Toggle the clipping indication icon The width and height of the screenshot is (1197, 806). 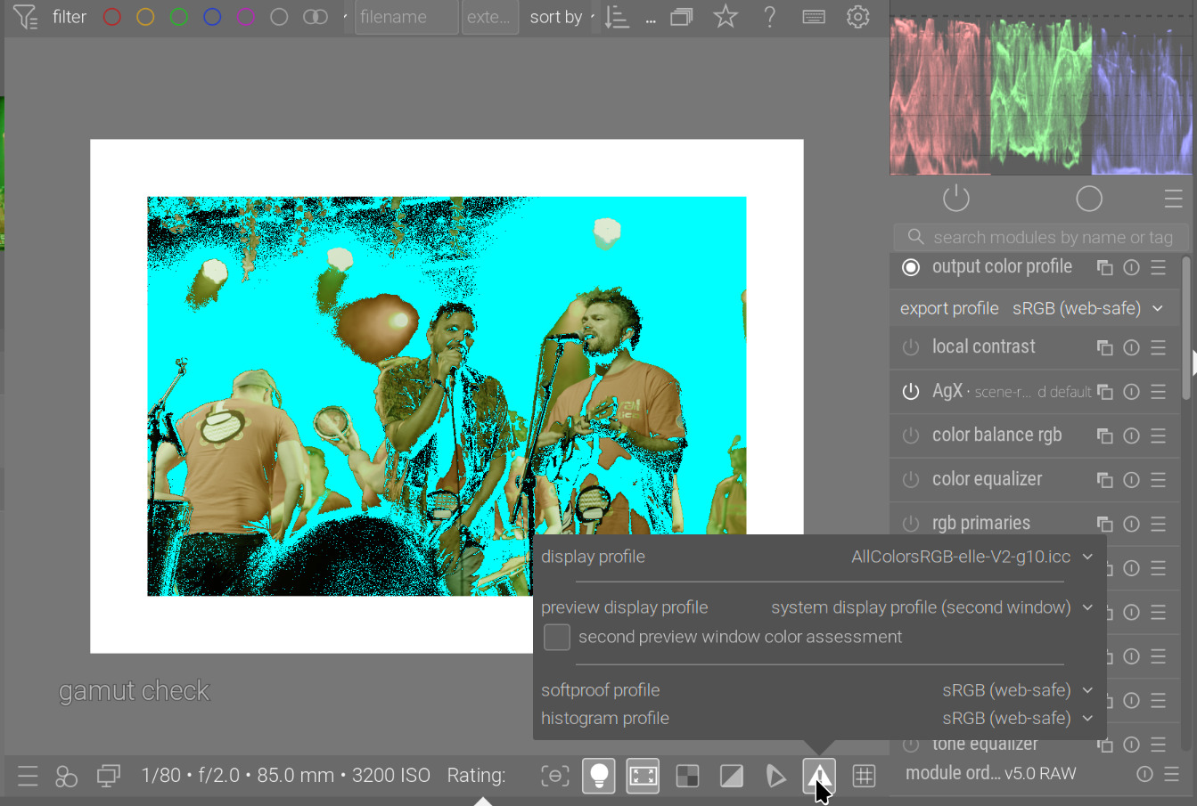point(732,776)
